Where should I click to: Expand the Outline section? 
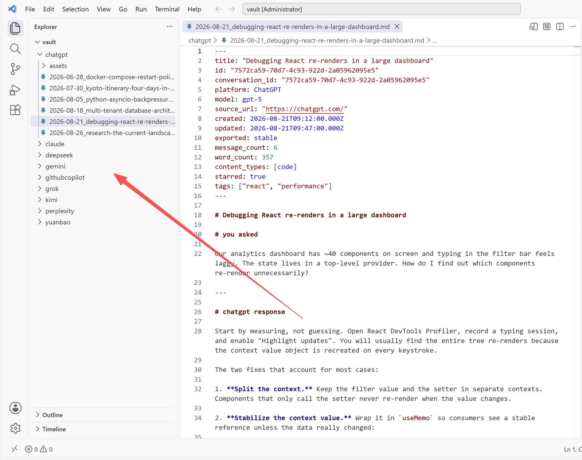point(103,415)
